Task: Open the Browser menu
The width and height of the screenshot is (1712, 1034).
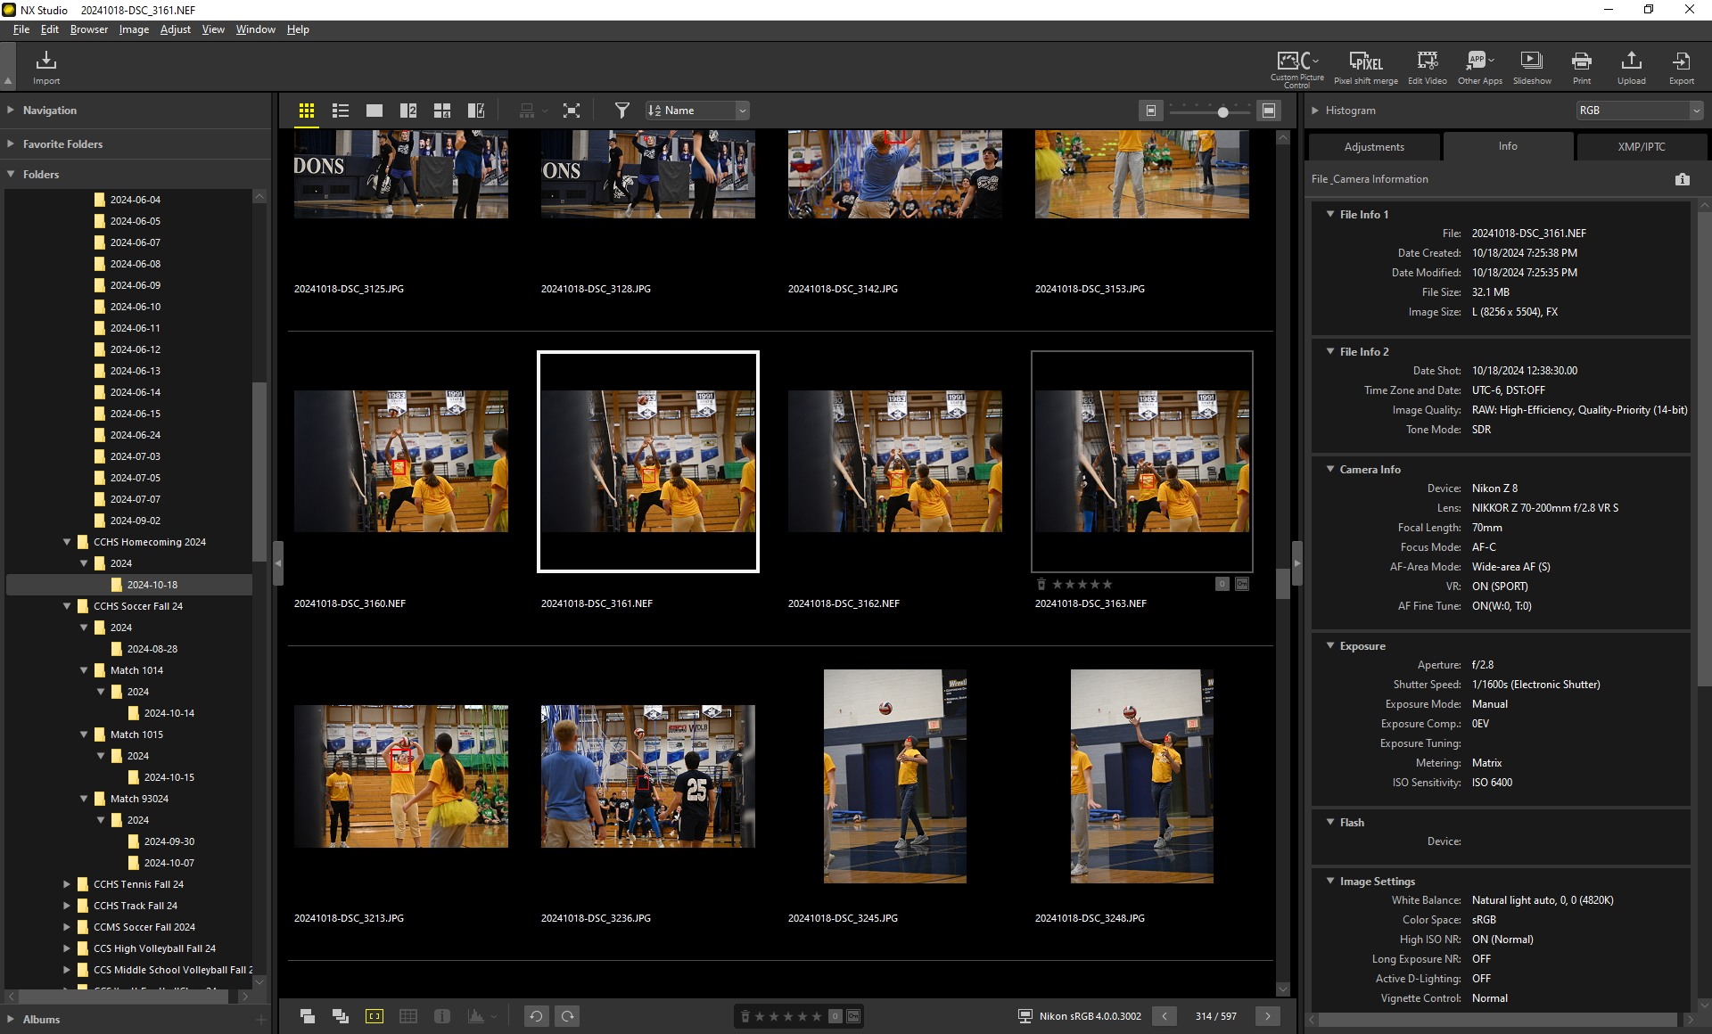Action: pos(89,29)
